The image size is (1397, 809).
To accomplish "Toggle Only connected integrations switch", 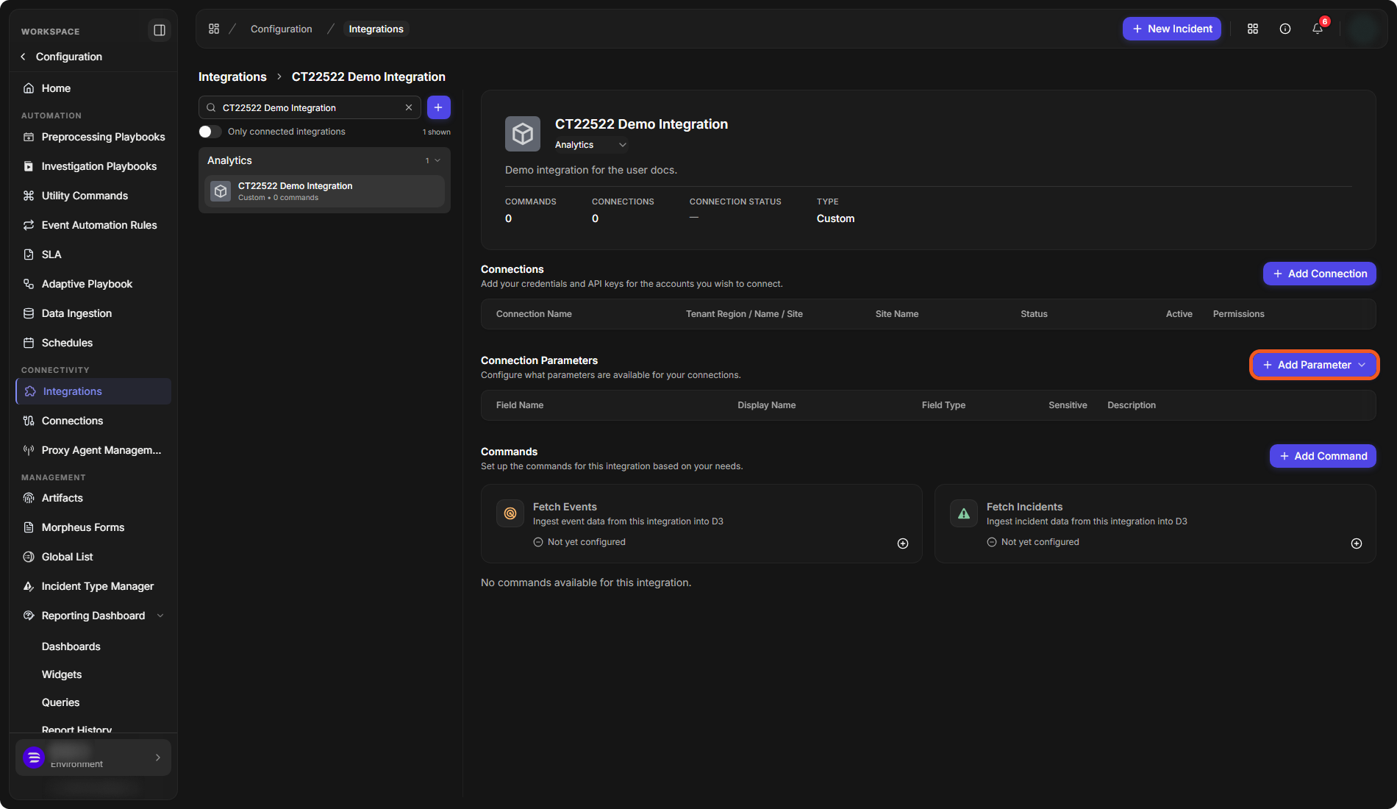I will (x=210, y=132).
